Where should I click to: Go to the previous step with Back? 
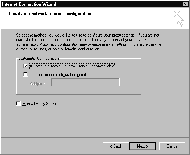pyautogui.click(x=116, y=146)
